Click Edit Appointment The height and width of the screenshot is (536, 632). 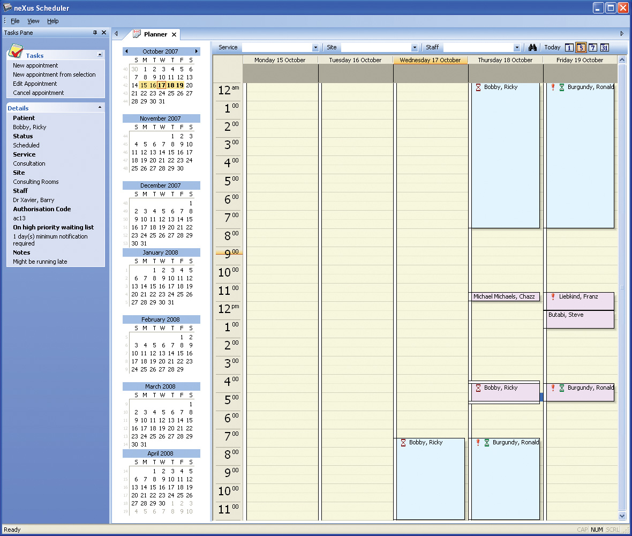[35, 84]
